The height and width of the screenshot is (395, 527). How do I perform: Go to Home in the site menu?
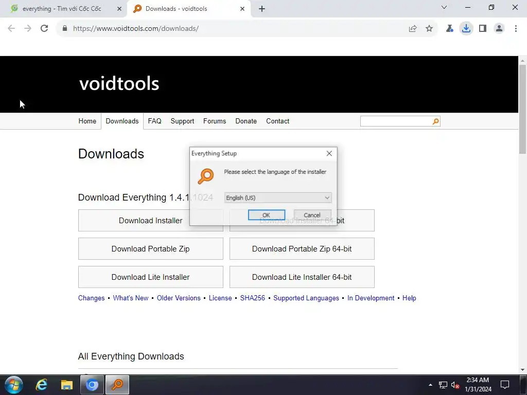[87, 121]
